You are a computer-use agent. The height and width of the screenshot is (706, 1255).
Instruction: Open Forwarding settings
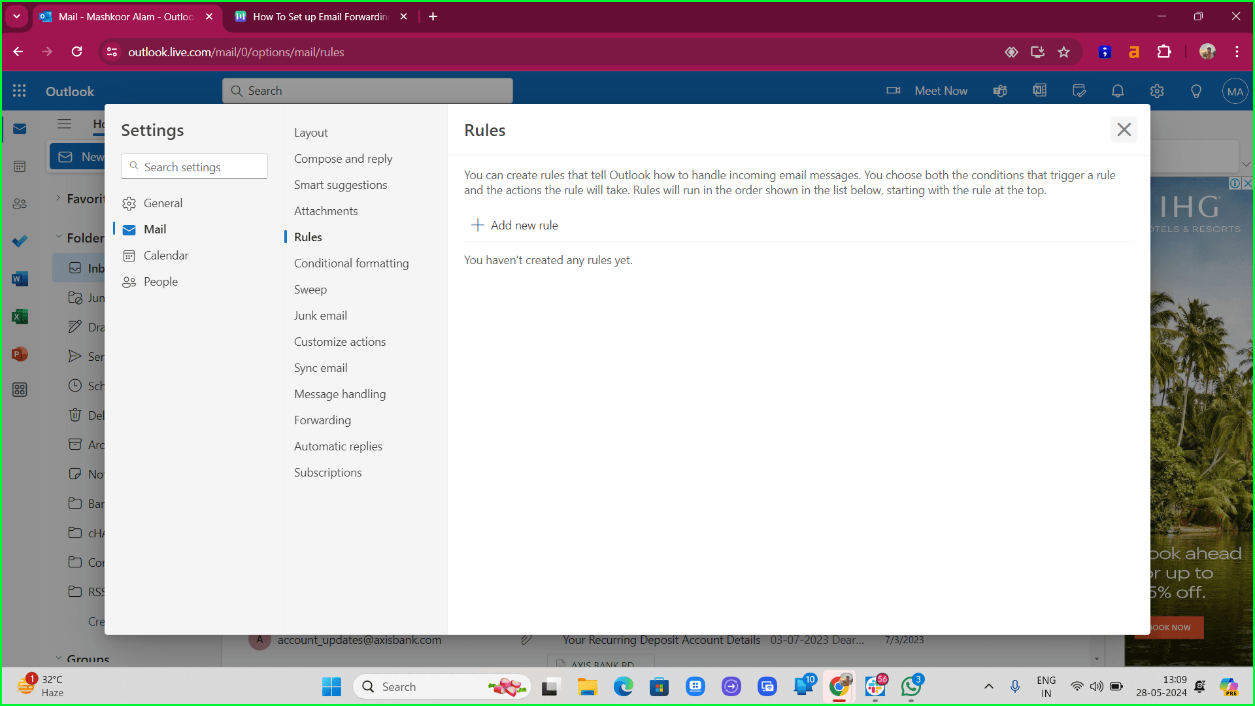pyautogui.click(x=322, y=420)
